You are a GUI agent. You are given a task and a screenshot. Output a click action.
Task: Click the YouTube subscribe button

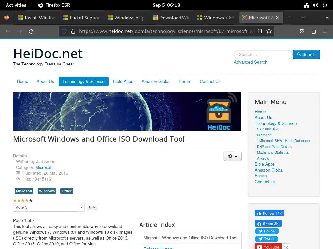coord(268,247)
